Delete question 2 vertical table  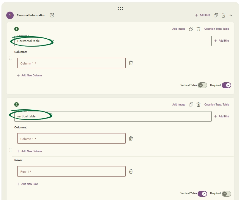199,105
